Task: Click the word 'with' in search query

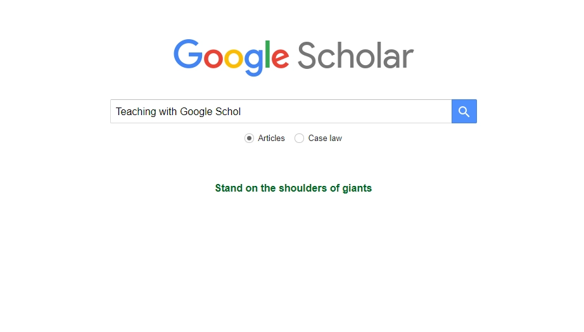Action: coord(168,111)
